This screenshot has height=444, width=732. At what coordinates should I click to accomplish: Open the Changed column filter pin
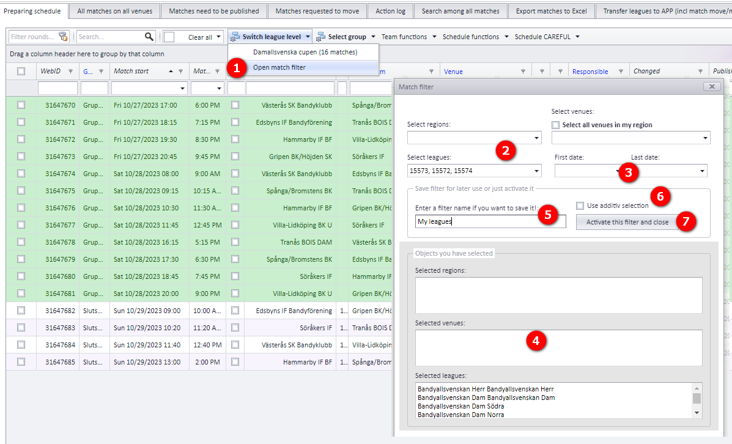(700, 72)
